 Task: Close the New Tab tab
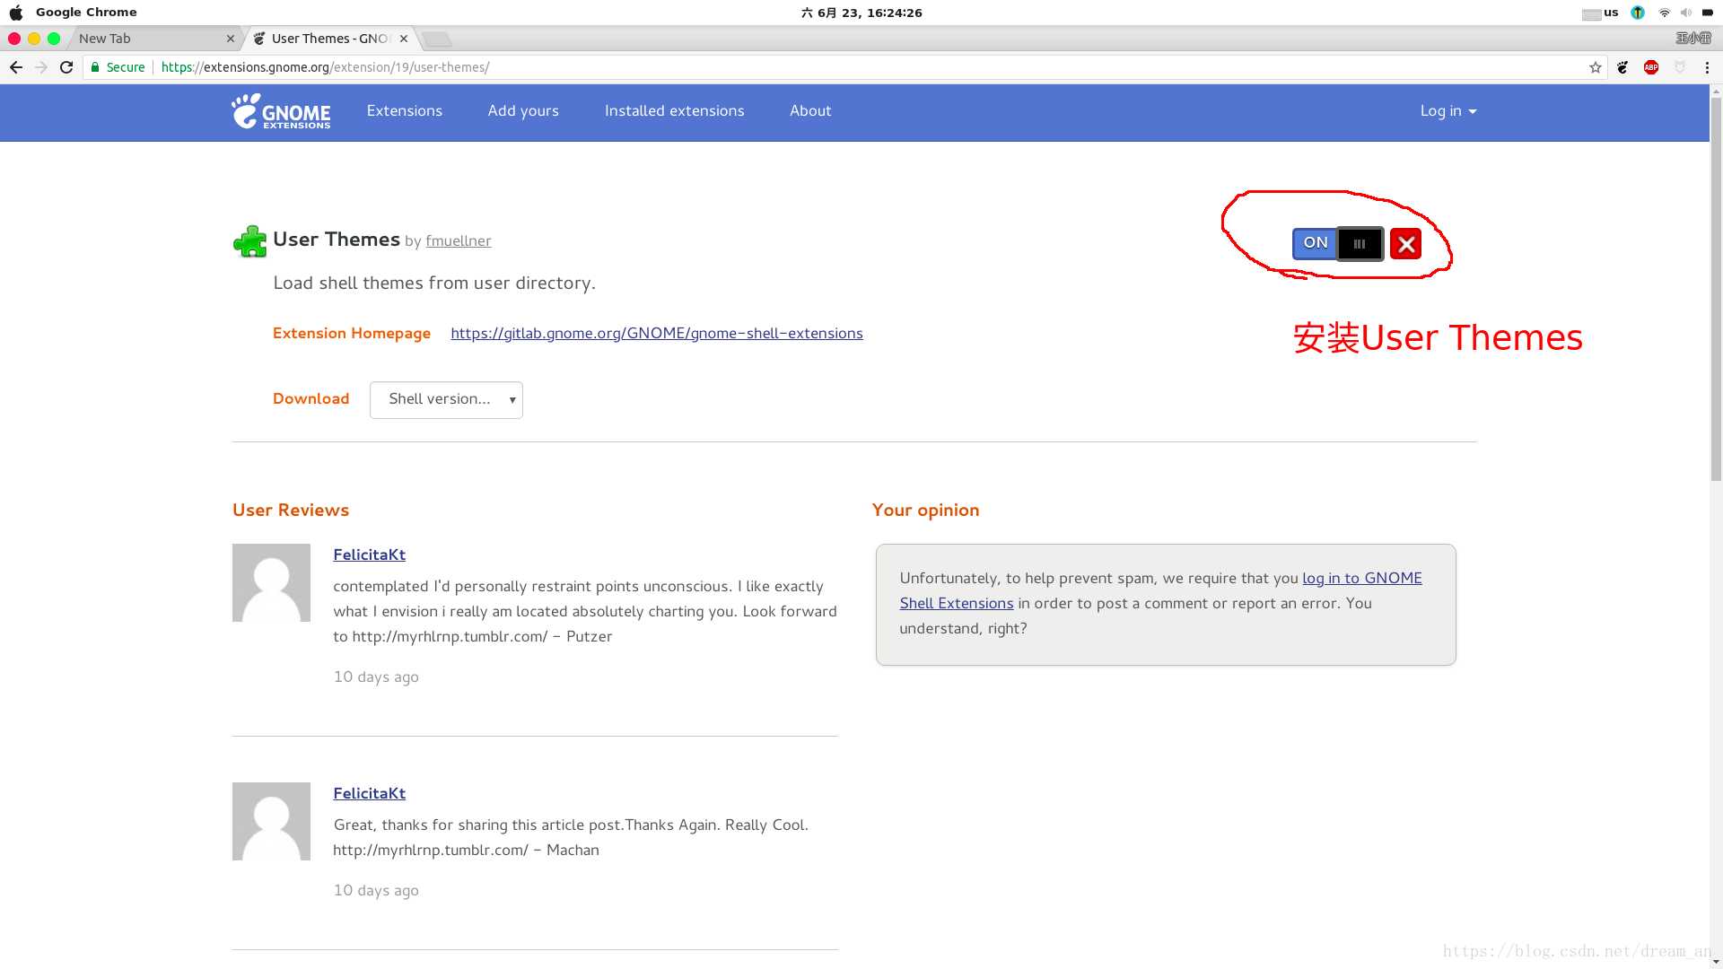point(231,39)
